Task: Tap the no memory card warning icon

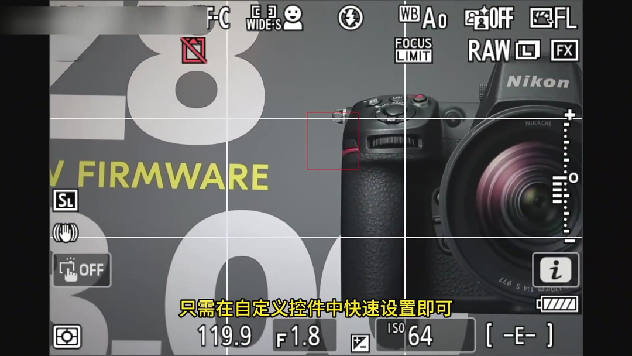Action: click(x=194, y=50)
